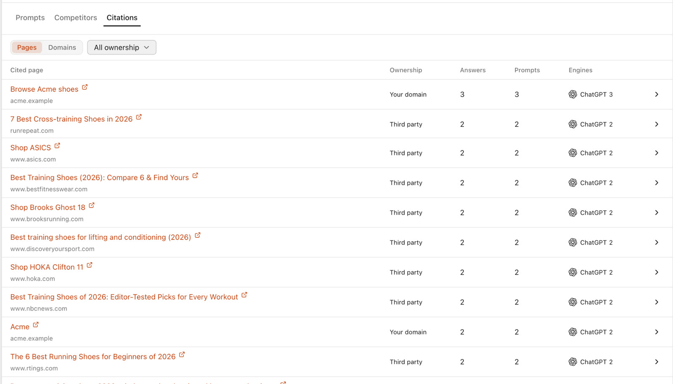The image size is (673, 384).
Task: Open external link icon beside Shop HOKA Clifton 11
Action: click(90, 265)
